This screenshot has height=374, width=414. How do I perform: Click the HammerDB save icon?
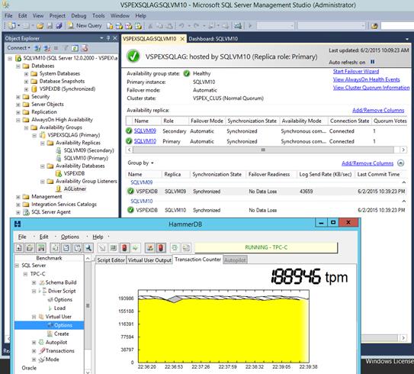(41, 248)
